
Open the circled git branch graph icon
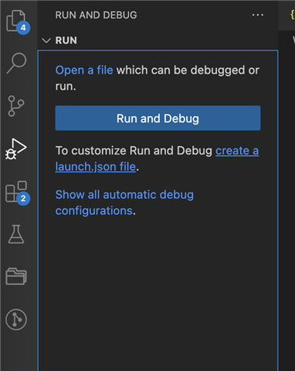(x=16, y=320)
